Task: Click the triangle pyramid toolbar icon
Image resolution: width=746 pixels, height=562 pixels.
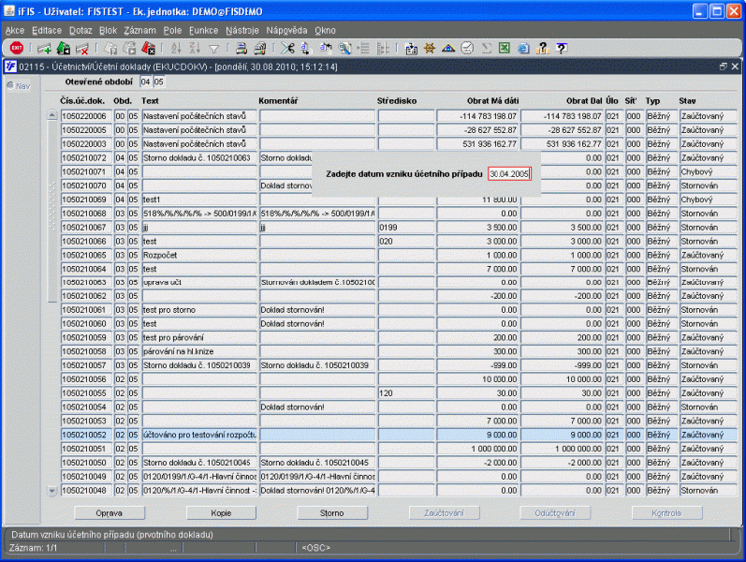Action: (x=448, y=48)
